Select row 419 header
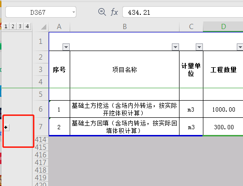 tap(41, 178)
